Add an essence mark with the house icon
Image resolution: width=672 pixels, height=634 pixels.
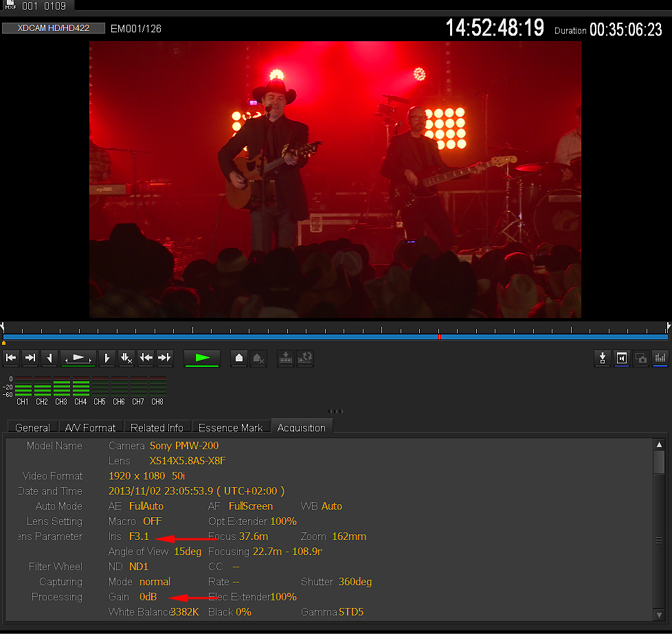point(239,358)
